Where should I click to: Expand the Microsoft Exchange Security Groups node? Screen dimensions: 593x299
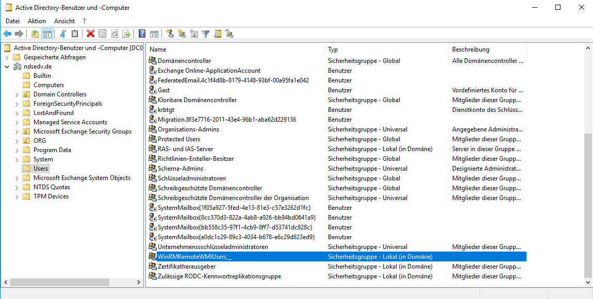click(x=17, y=131)
